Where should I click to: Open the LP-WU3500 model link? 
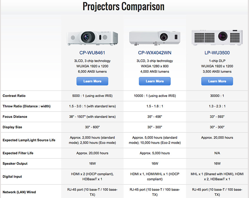tap(217, 53)
